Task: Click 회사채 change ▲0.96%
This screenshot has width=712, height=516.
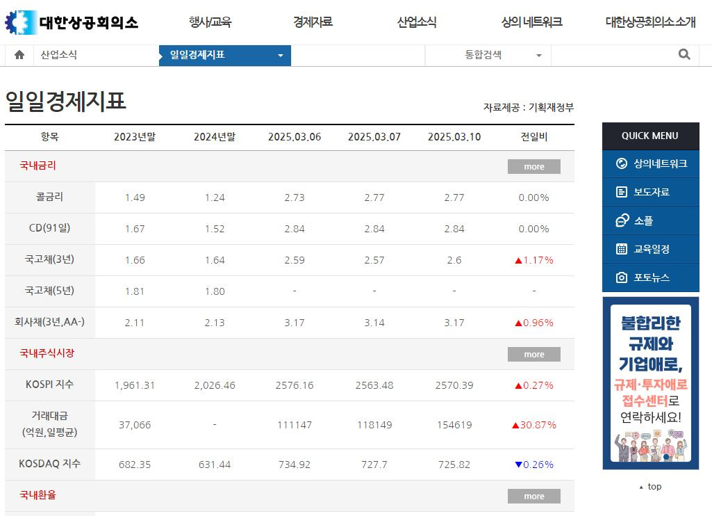Action: [534, 323]
